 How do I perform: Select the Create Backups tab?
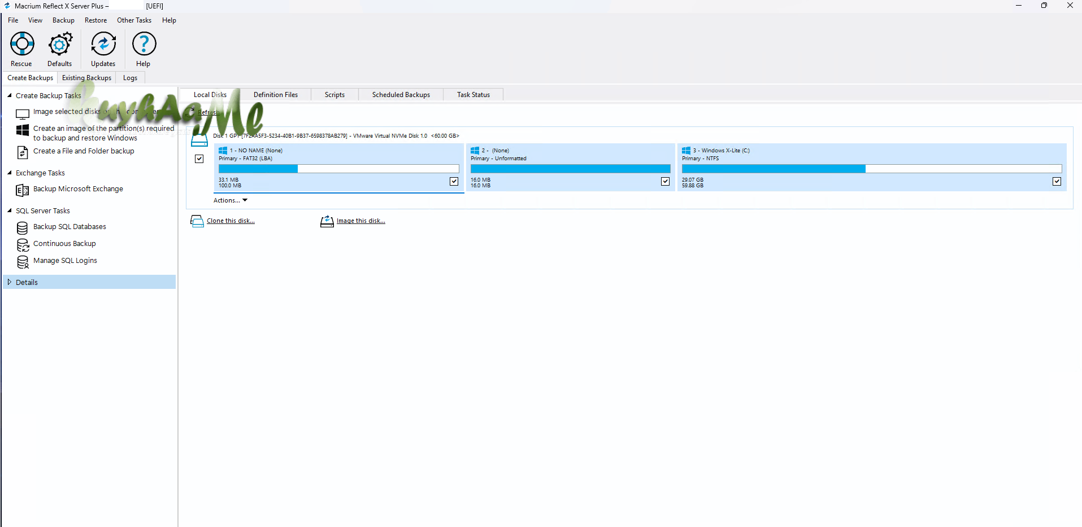(30, 78)
